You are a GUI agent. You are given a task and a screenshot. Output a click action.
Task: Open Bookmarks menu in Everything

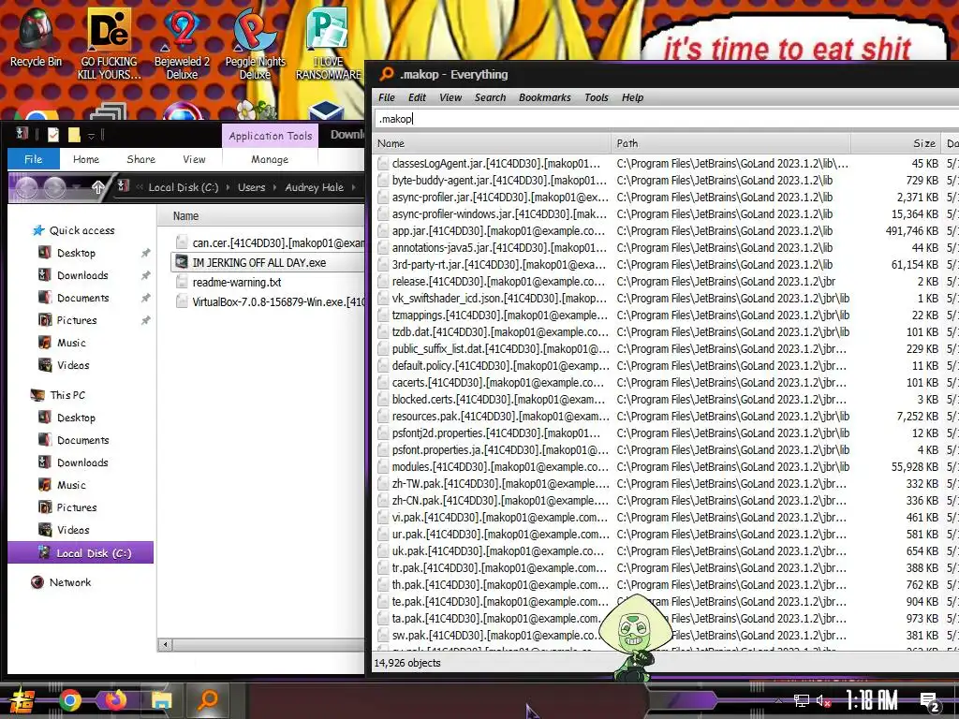pyautogui.click(x=544, y=97)
